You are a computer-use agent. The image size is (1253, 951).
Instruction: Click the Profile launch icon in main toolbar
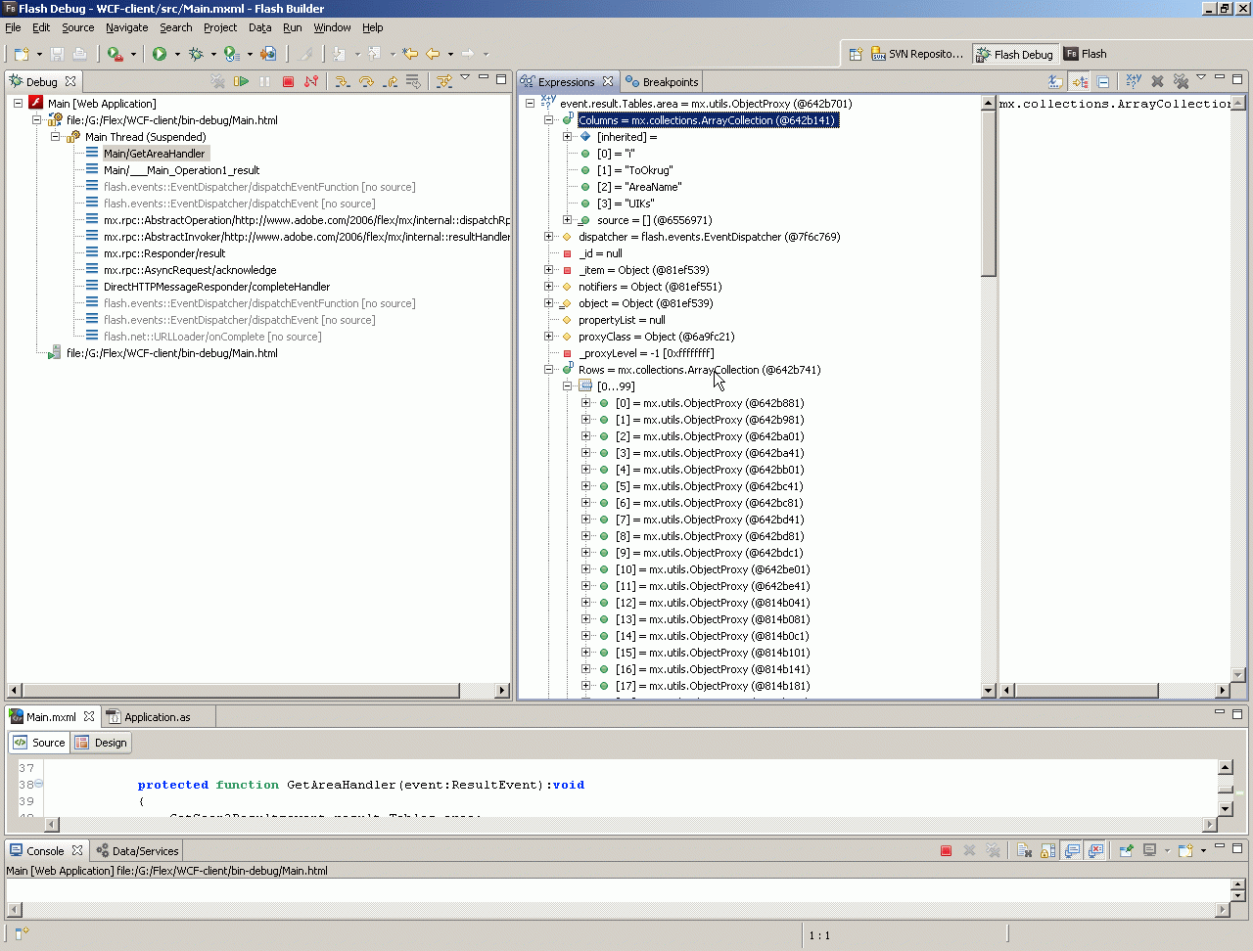[231, 54]
